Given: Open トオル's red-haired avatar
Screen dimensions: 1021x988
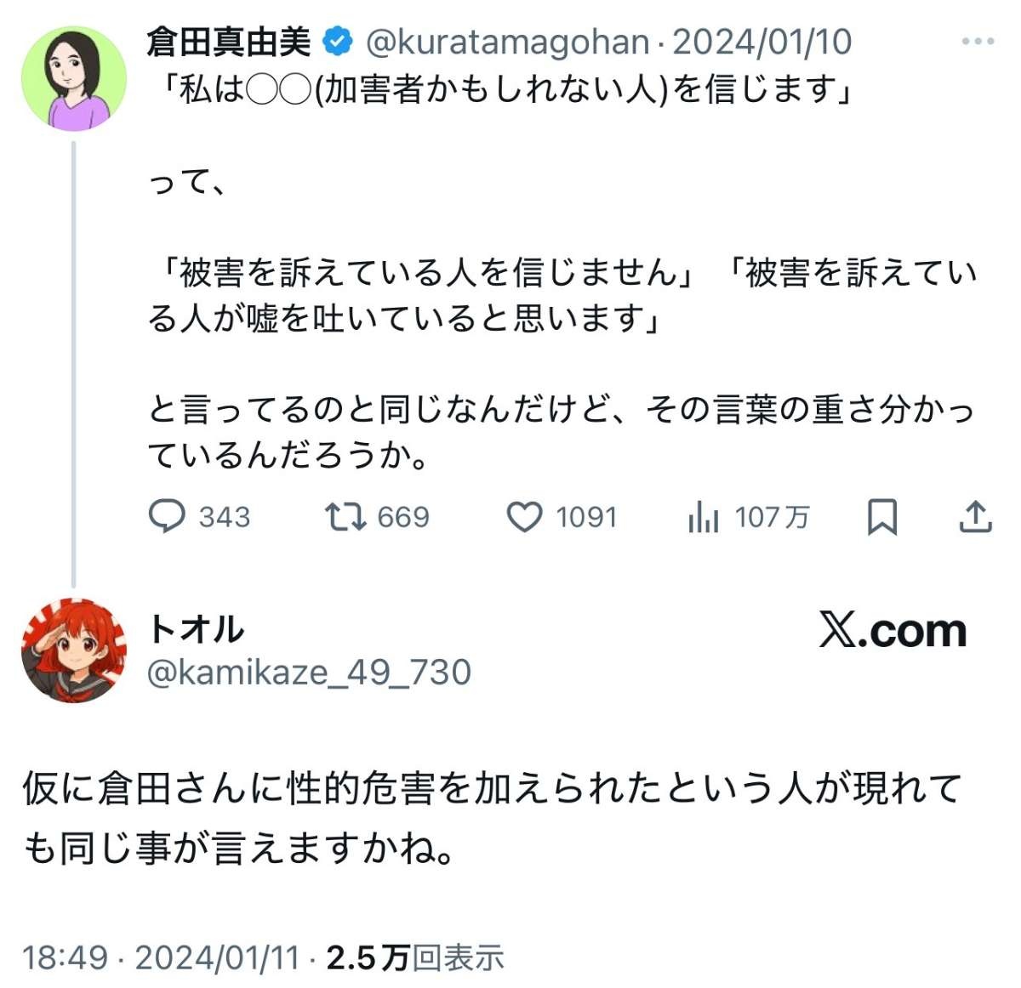Looking at the screenshot, I should pyautogui.click(x=74, y=650).
